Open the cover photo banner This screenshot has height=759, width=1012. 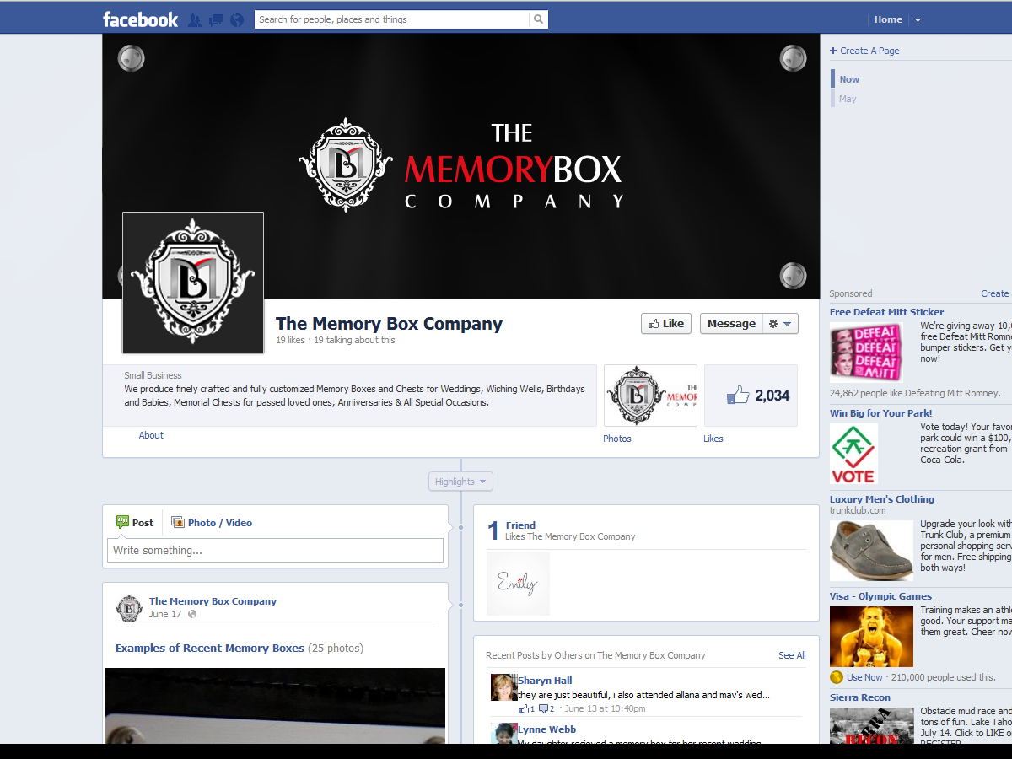coord(460,166)
